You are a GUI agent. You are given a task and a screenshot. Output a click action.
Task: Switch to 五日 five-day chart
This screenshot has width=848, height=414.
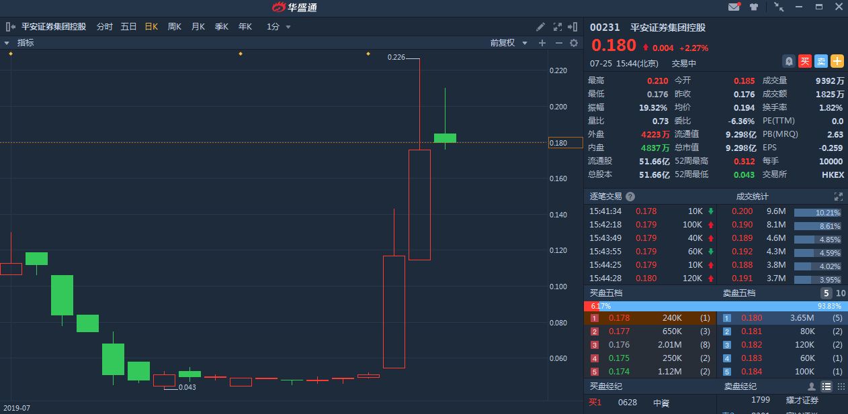[x=128, y=27]
